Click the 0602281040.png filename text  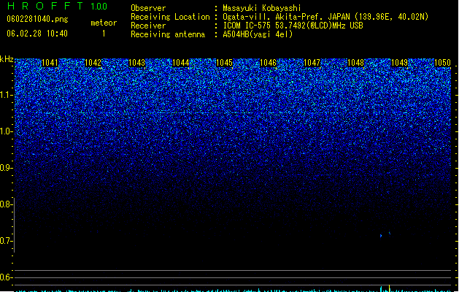pyautogui.click(x=37, y=19)
